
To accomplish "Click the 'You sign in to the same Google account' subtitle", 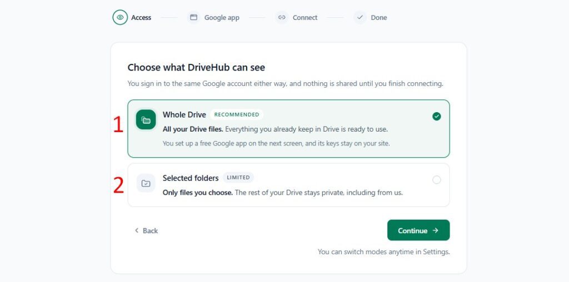I will (x=285, y=84).
